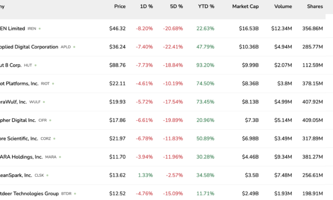Click the CORZ ticker symbol
This screenshot has height=200, width=333.
(x=46, y=139)
